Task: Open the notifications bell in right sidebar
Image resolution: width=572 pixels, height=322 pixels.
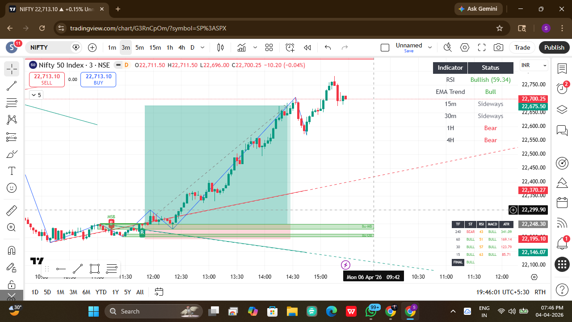Action: coord(562,244)
